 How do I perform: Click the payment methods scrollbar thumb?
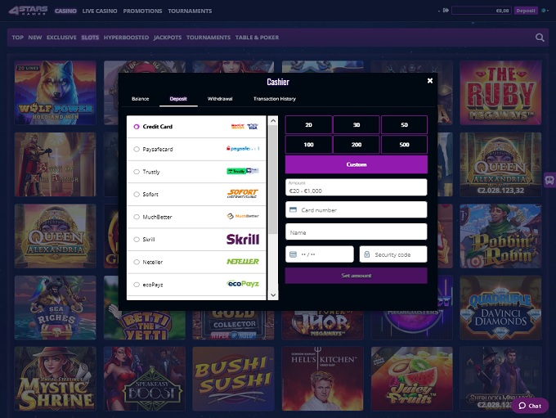click(273, 180)
